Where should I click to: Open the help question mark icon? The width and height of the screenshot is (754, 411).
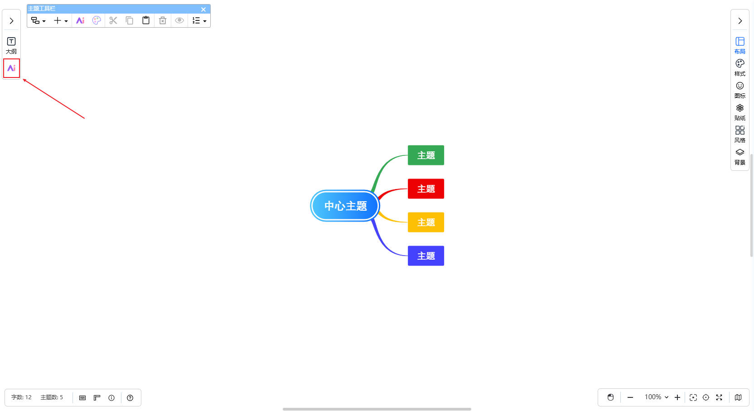130,398
